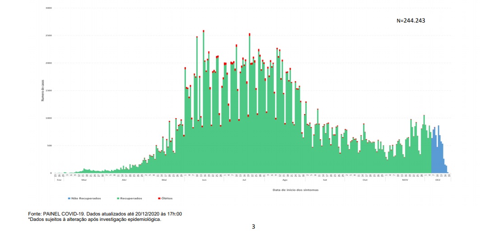Click the 'Numero de casos' y-axis title

pyautogui.click(x=43, y=90)
